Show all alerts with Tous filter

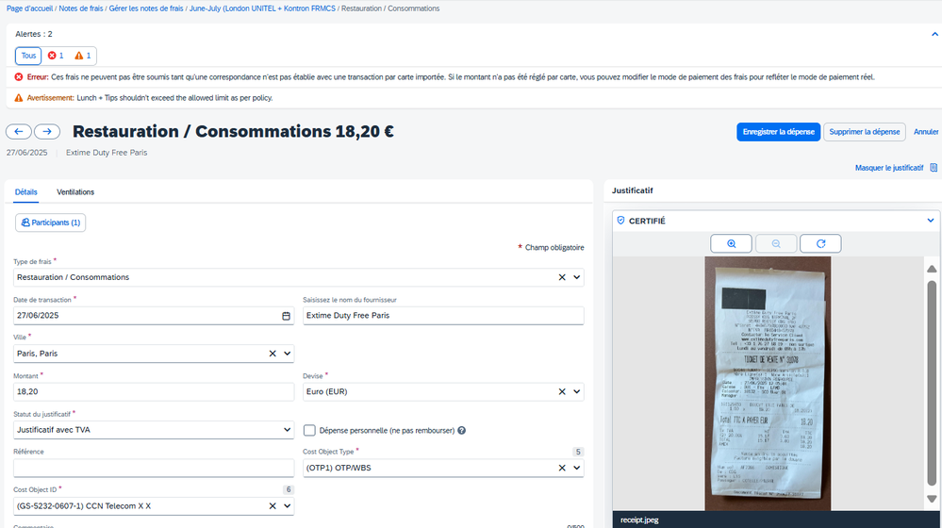coord(28,56)
